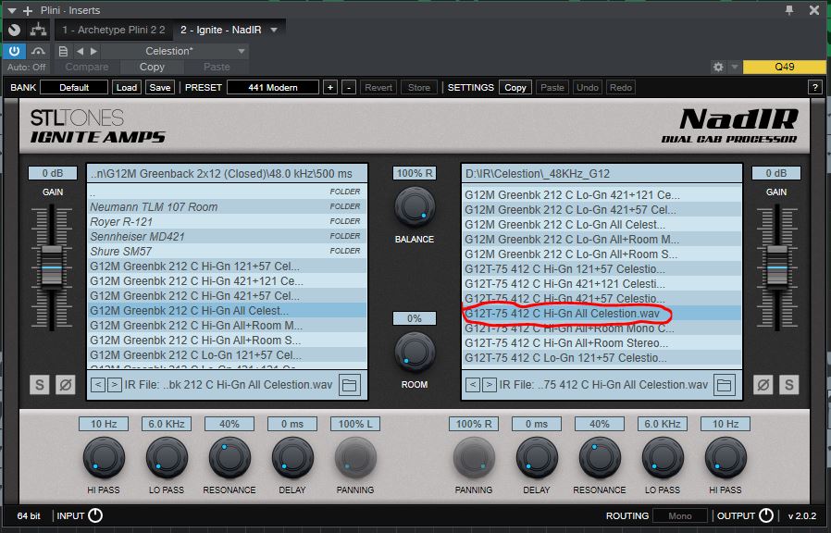Expand the plugin insert tab dropdown arrow
Image resolution: width=831 pixels, height=533 pixels.
(x=274, y=31)
